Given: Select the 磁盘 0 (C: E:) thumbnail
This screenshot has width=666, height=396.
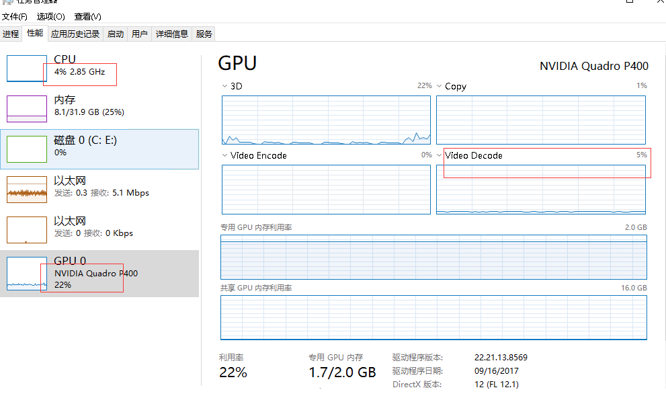Looking at the screenshot, I should click(x=27, y=149).
